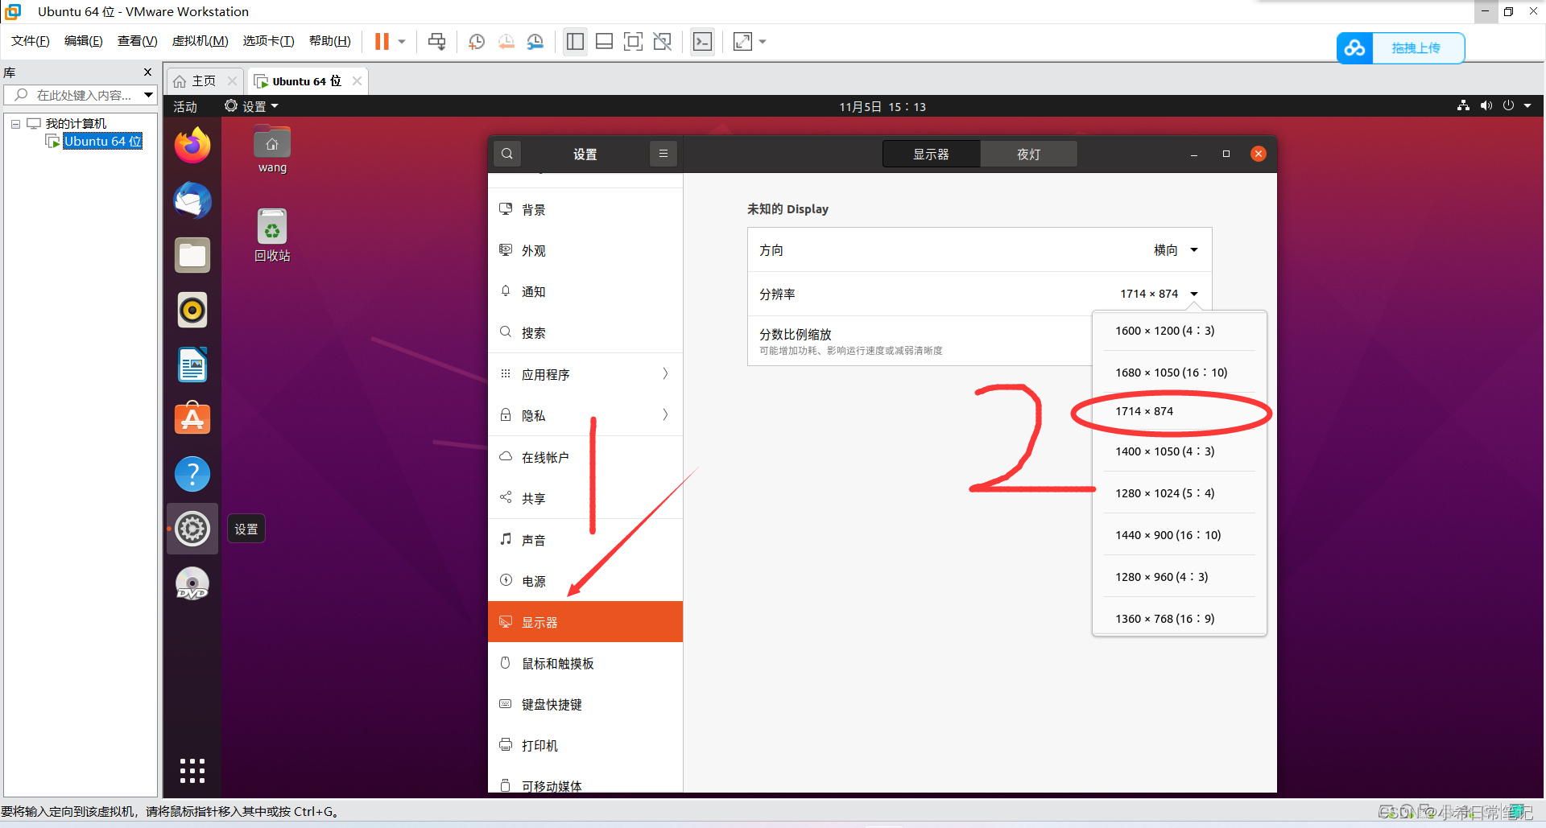Viewport: 1546px width, 828px height.
Task: Open Thunderbird mail from the dock
Action: [x=192, y=200]
